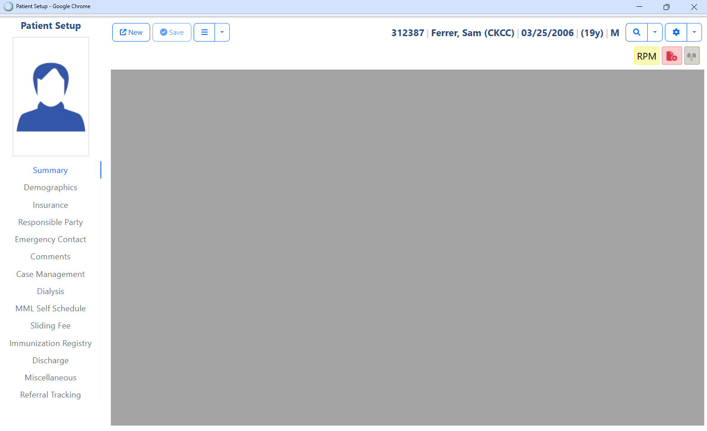Click the birth date 03/25/2006
Image resolution: width=707 pixels, height=431 pixels.
click(547, 33)
